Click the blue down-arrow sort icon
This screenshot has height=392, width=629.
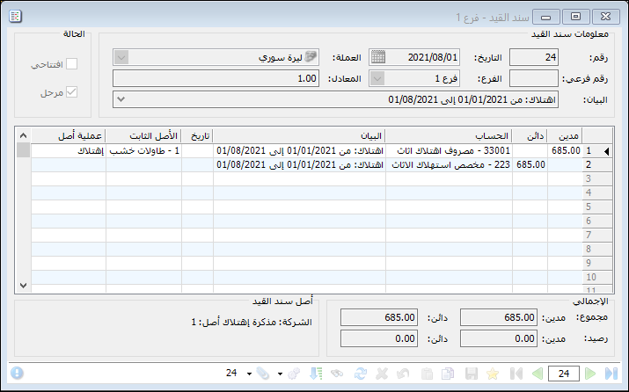316,374
